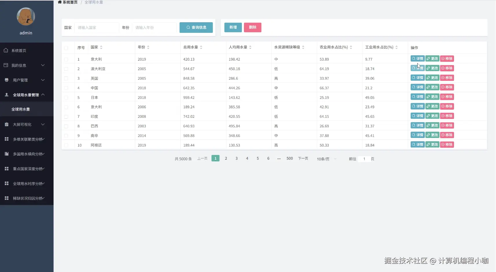Click the 年份 search input field
This screenshot has height=272, width=496.
154,28
